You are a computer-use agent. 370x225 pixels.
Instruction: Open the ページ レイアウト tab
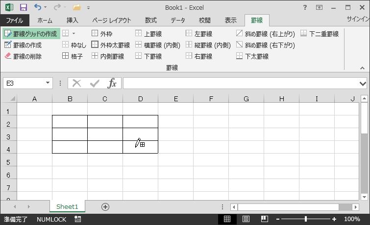(112, 20)
